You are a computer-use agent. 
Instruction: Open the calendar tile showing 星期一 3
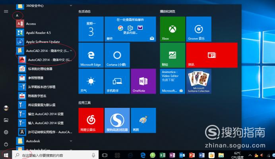tap(91, 29)
